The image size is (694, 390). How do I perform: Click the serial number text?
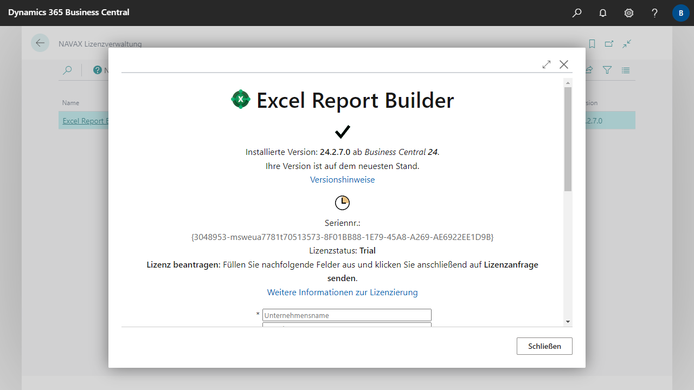342,237
